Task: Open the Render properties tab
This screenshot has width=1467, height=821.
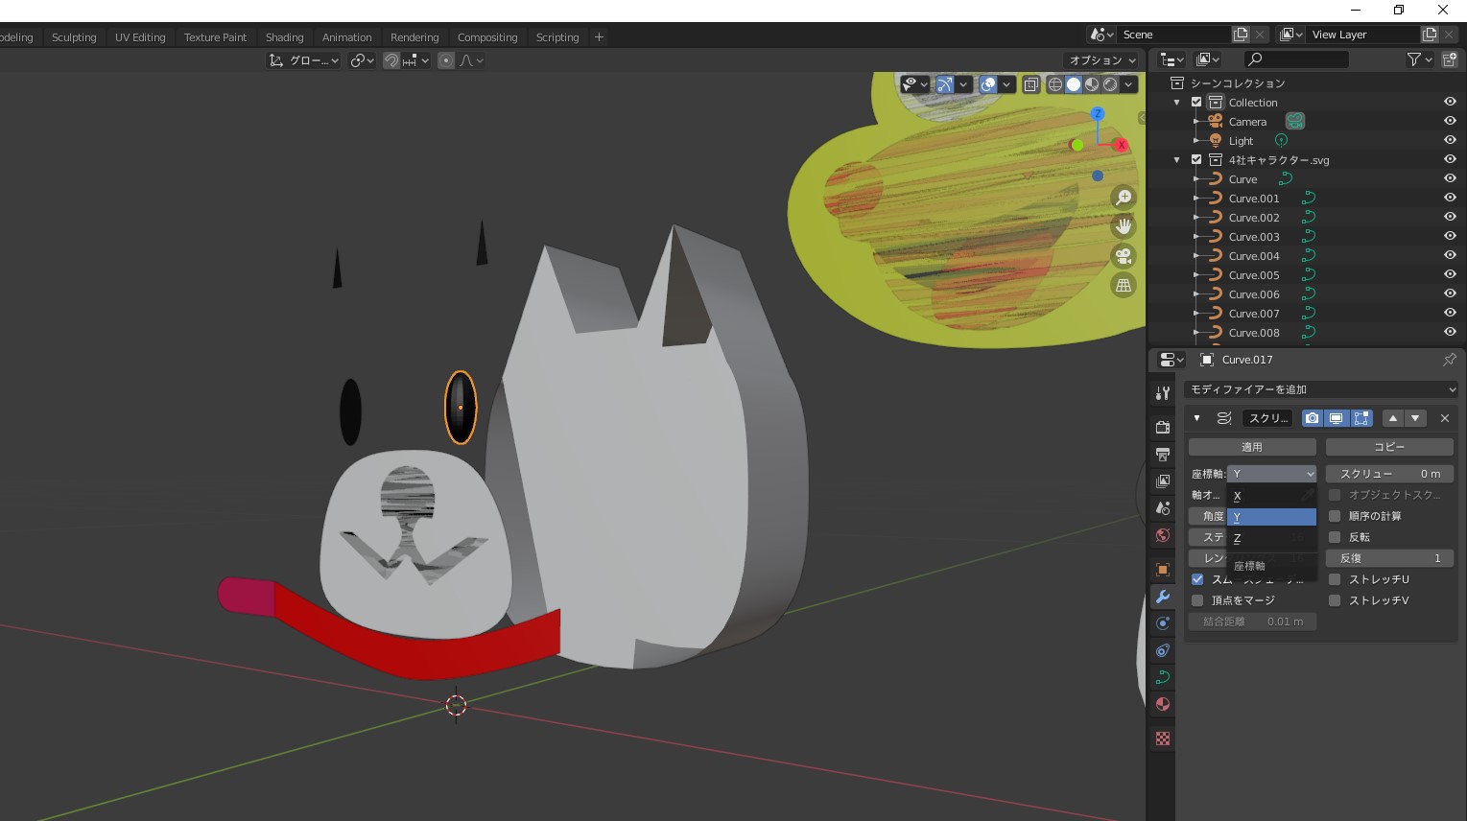Action: (x=1163, y=428)
